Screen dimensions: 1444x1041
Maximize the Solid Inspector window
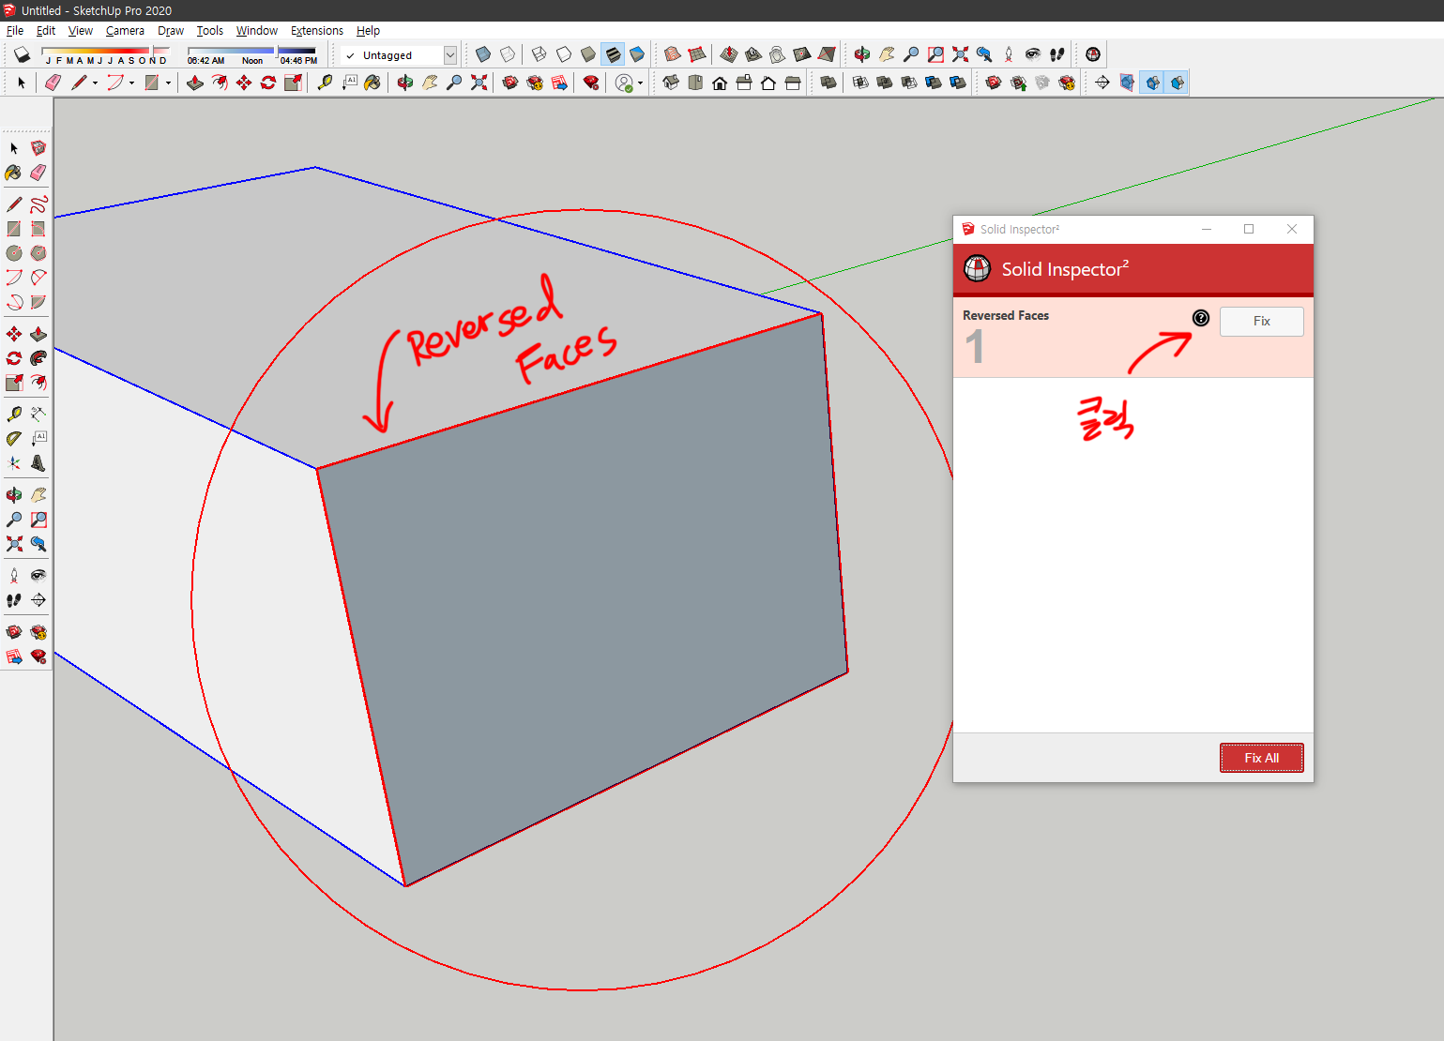click(x=1249, y=229)
